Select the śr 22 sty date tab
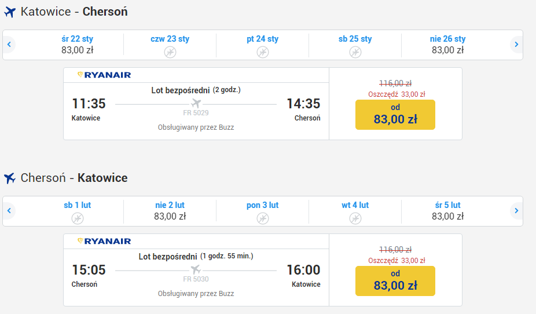 [x=77, y=45]
